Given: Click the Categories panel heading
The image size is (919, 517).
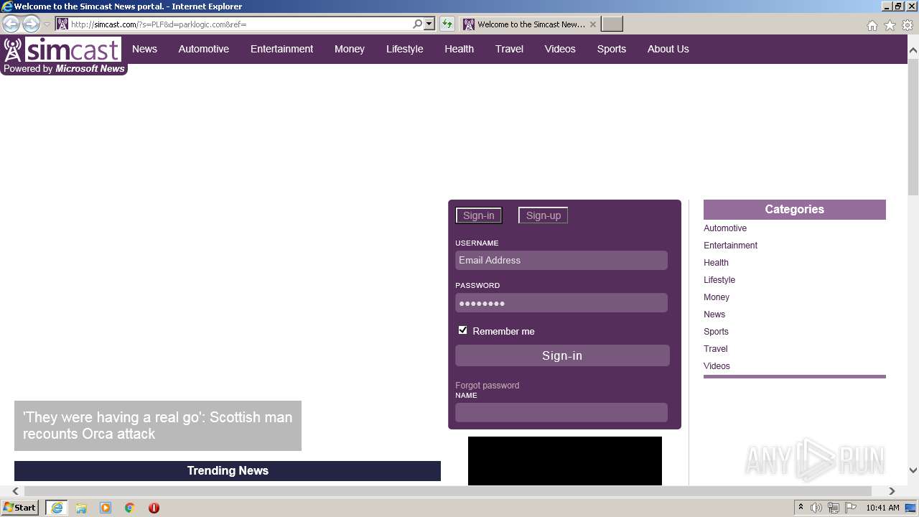Looking at the screenshot, I should pyautogui.click(x=795, y=210).
